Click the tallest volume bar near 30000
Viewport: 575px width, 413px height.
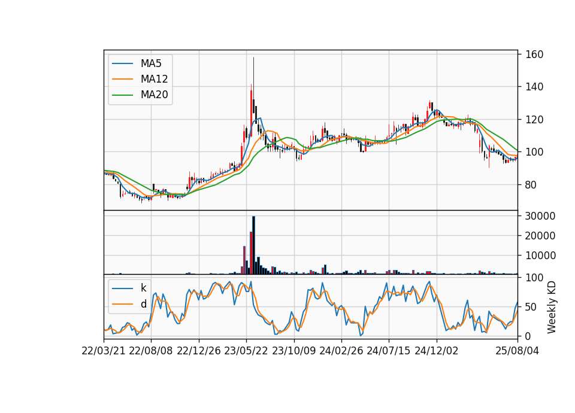tap(253, 245)
